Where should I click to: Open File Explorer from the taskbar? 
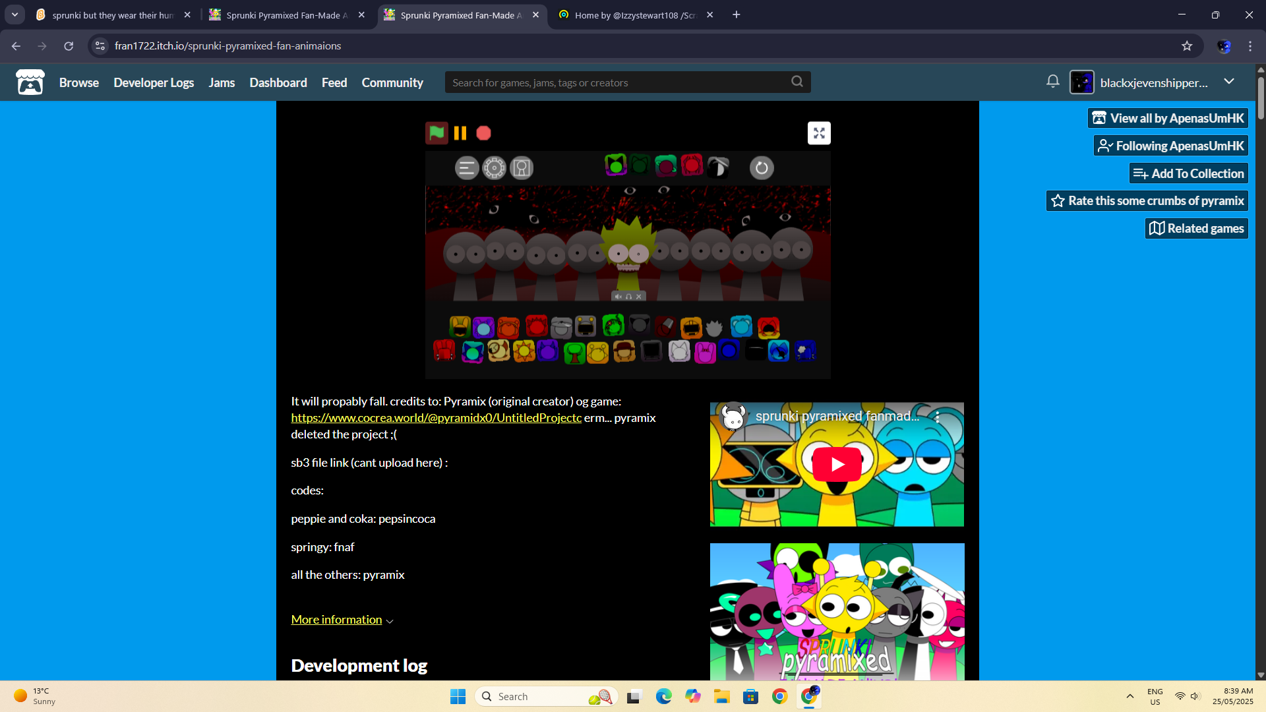[x=721, y=696]
